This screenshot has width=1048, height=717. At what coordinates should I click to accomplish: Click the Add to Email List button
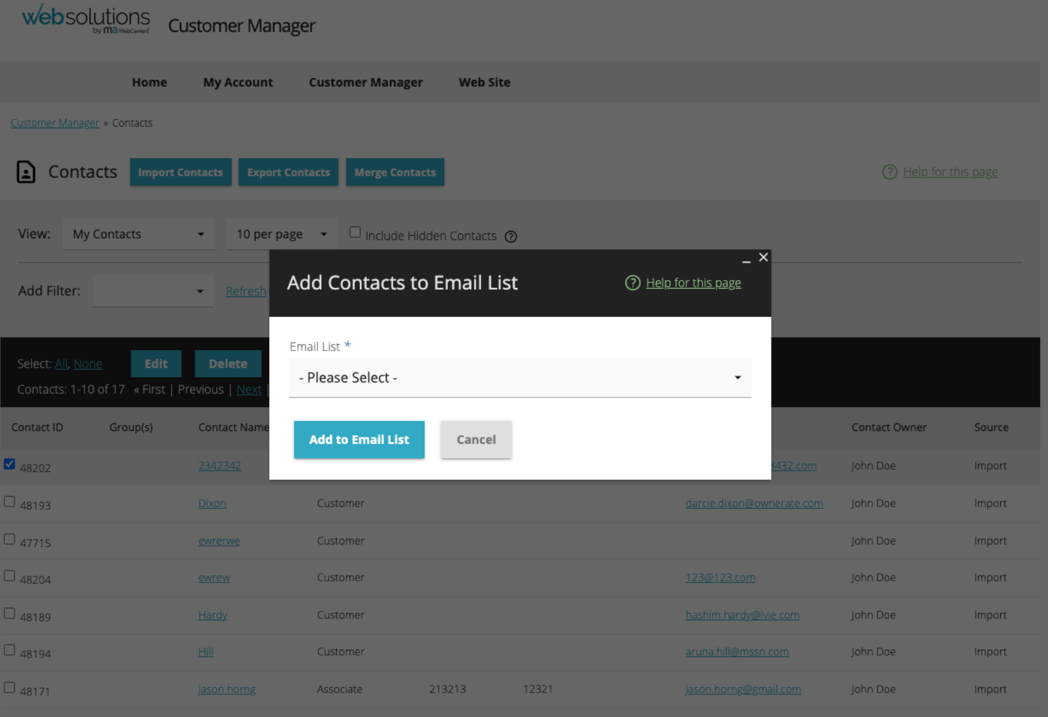coord(359,440)
